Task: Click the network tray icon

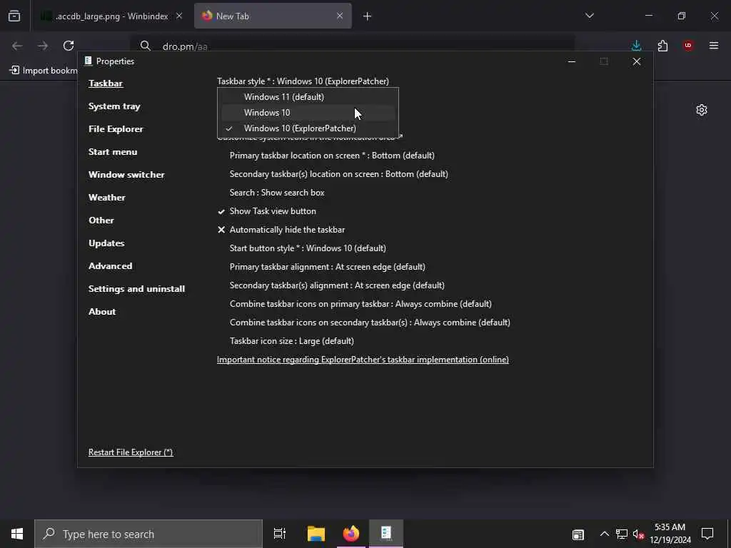Action: [x=622, y=534]
